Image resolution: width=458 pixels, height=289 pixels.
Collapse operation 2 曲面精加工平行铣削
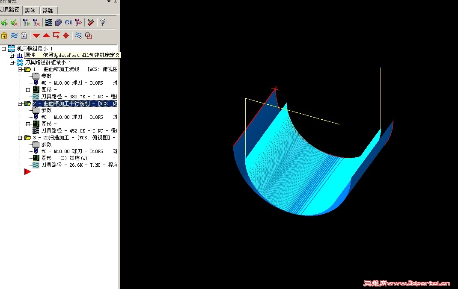[20, 103]
